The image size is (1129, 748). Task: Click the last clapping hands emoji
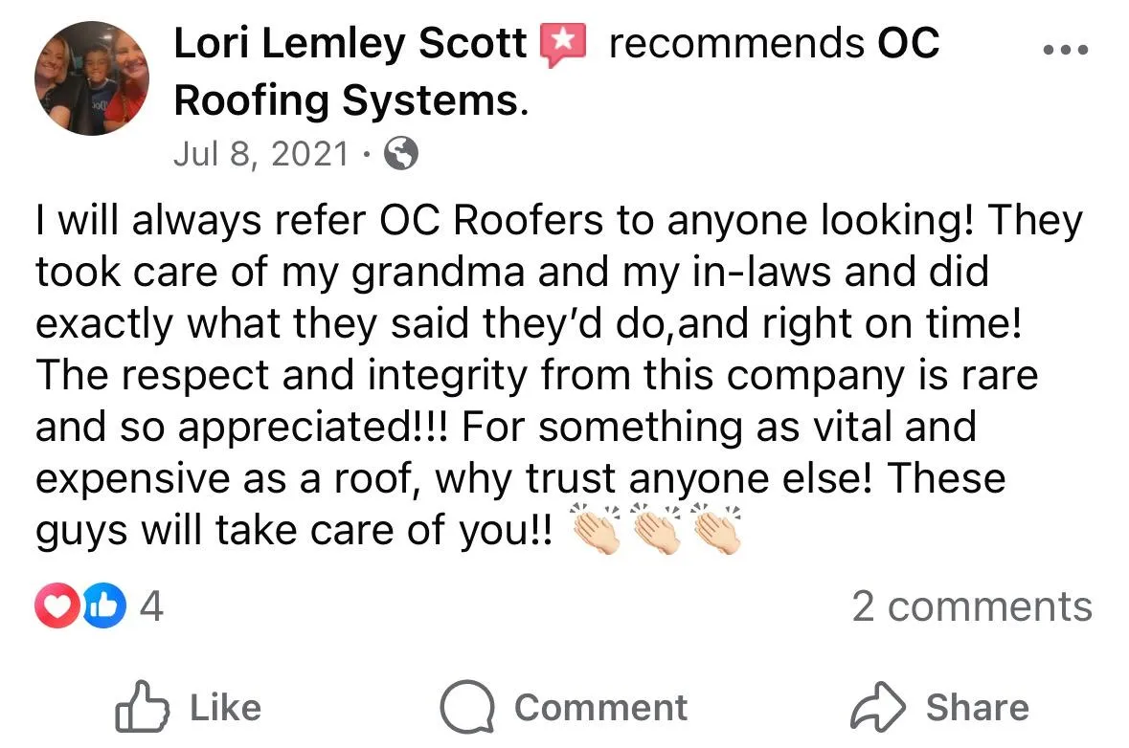[x=716, y=529]
